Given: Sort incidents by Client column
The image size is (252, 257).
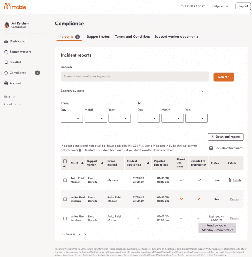Looking at the screenshot, I should coord(82,163).
